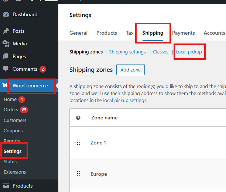The image size is (226, 192).
Task: Click the Comments speech bubble icon
Action: (6, 69)
